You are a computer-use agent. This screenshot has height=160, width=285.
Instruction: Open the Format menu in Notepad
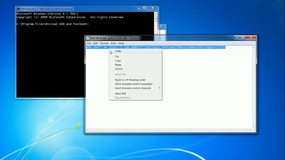[x=104, y=43]
